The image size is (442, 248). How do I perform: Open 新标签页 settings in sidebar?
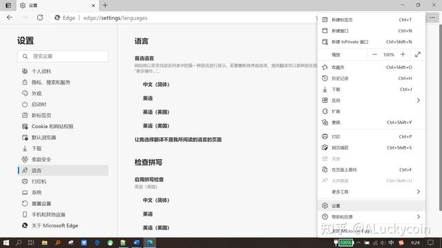click(x=63, y=115)
